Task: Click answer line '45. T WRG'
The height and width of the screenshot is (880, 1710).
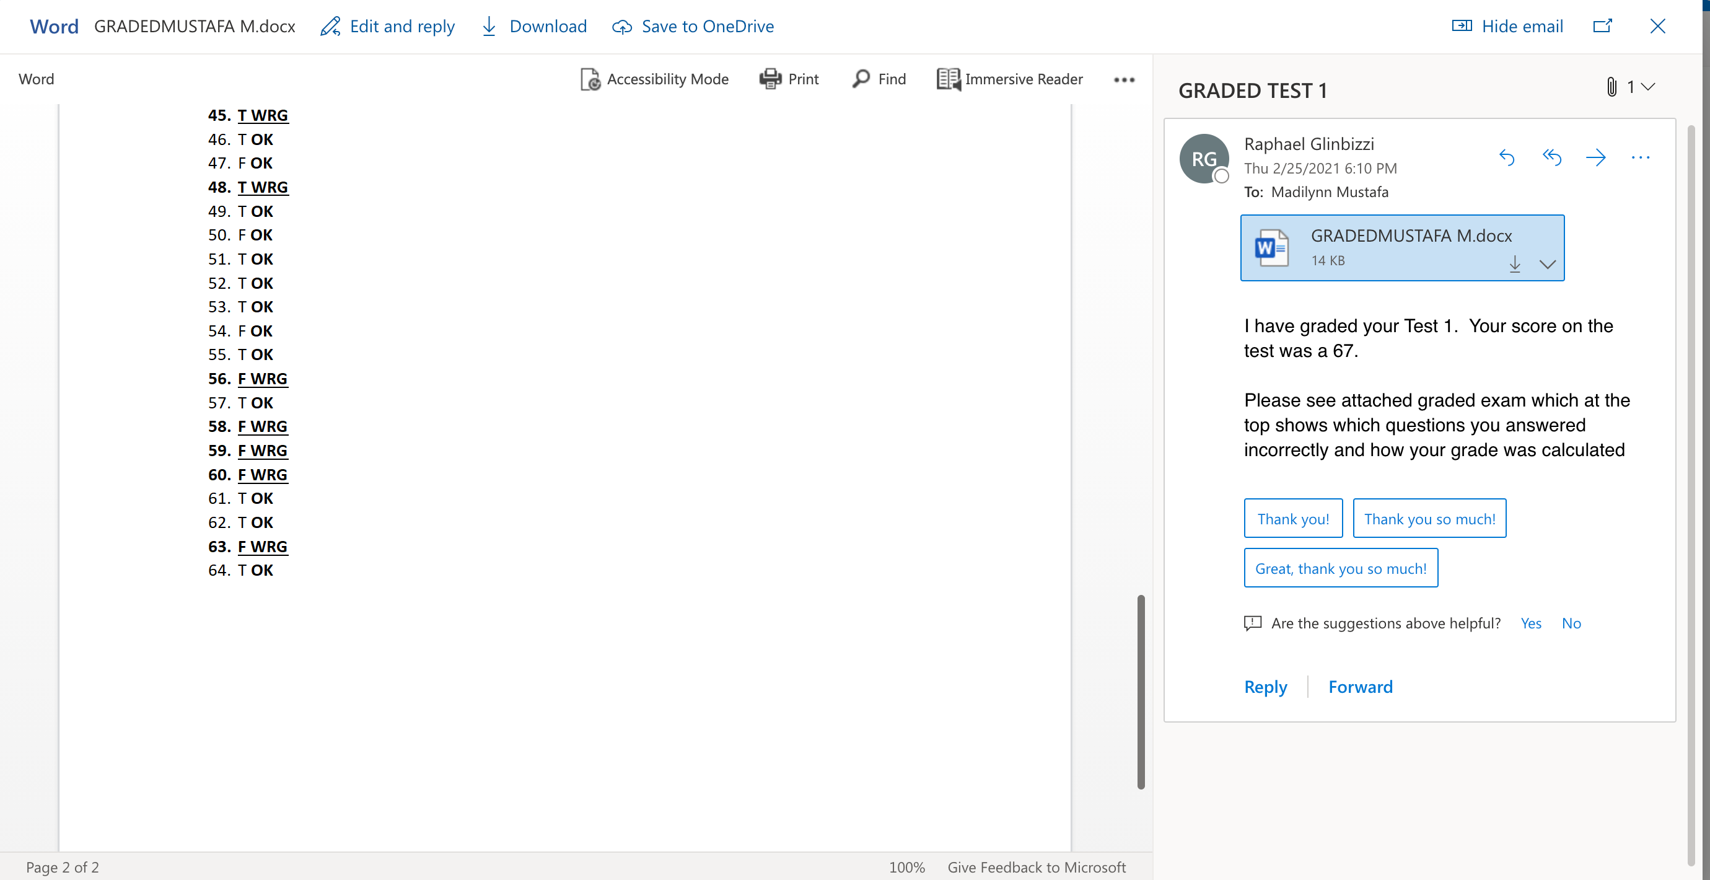Action: (248, 115)
